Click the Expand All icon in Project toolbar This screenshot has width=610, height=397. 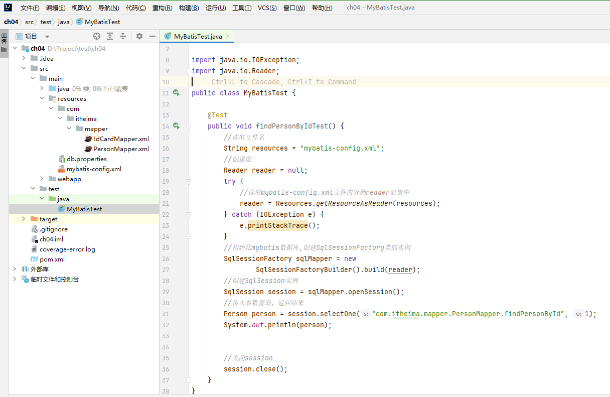click(110, 36)
